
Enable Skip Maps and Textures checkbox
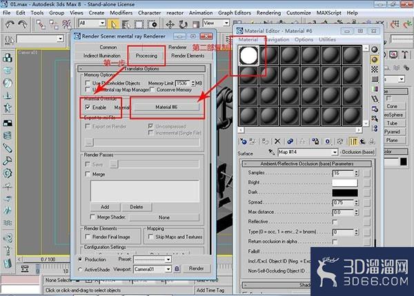pyautogui.click(x=150, y=237)
